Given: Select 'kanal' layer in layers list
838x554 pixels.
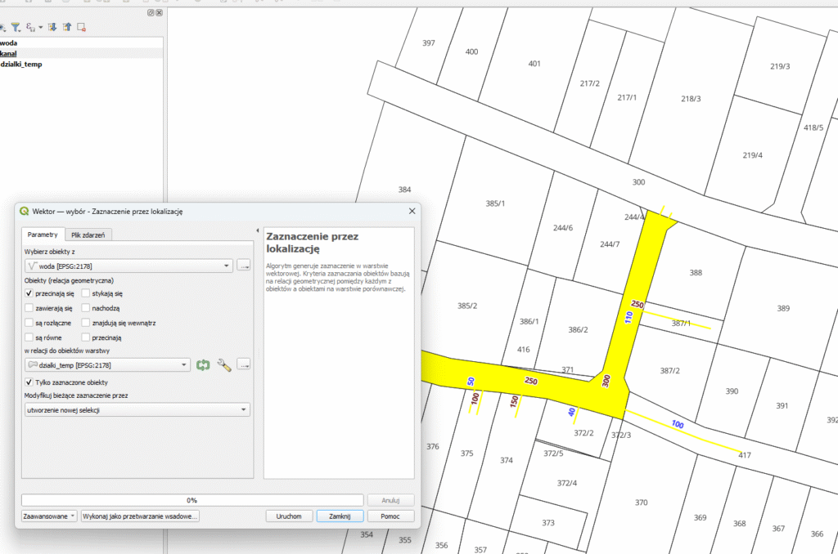Looking at the screenshot, I should pos(10,53).
